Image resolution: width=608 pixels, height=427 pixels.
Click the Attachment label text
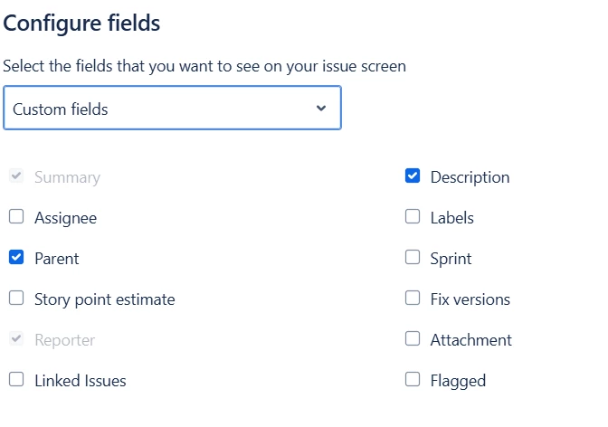pos(470,340)
